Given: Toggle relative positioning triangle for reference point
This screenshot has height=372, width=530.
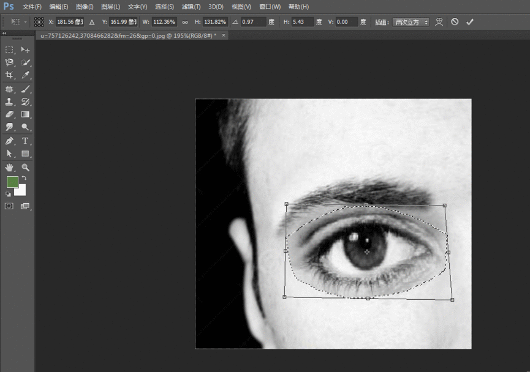Looking at the screenshot, I should tap(92, 22).
